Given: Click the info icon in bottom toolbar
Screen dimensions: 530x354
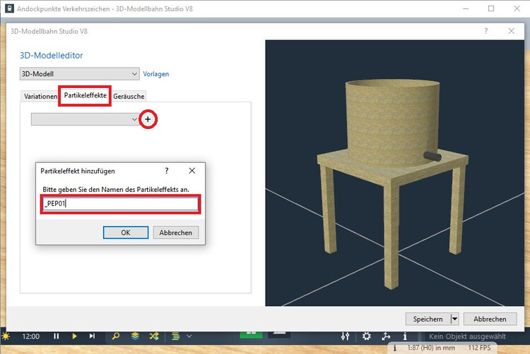Looking at the screenshot, I should pyautogui.click(x=405, y=336).
